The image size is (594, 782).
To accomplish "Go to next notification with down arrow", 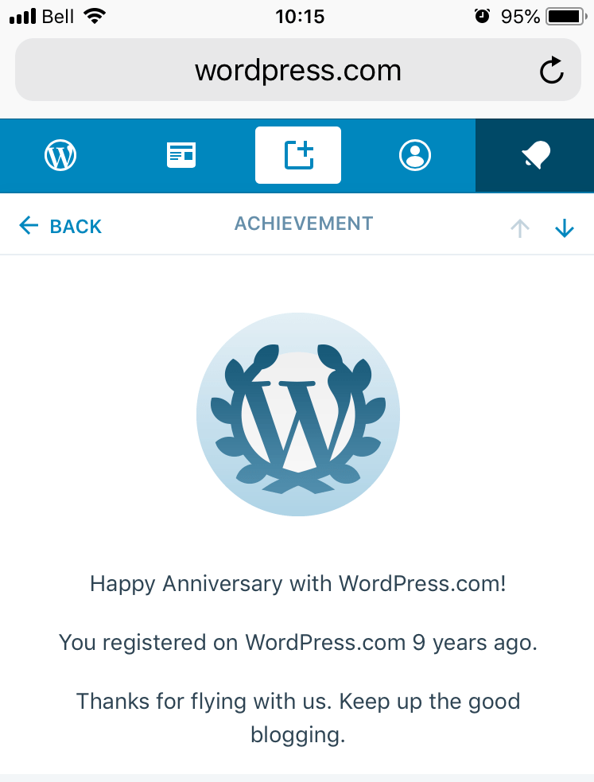I will [565, 228].
